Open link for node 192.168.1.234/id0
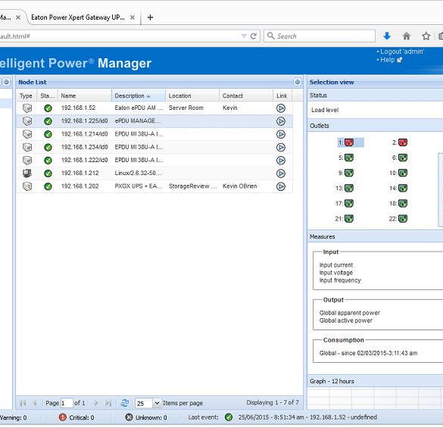The image size is (443, 428). pos(280,147)
